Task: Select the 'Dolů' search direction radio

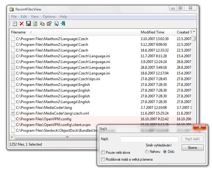Action: [165, 152]
